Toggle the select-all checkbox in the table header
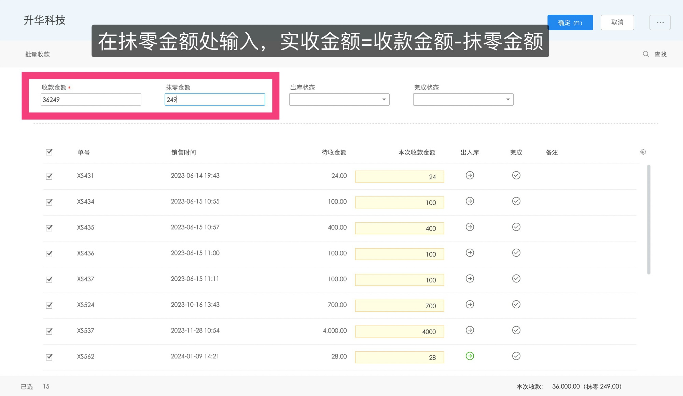This screenshot has width=683, height=396. coord(49,152)
